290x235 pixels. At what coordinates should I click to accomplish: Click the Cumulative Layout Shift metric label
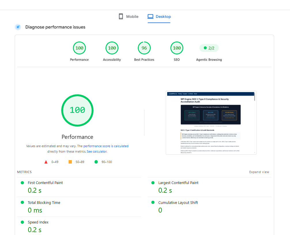coord(178,202)
